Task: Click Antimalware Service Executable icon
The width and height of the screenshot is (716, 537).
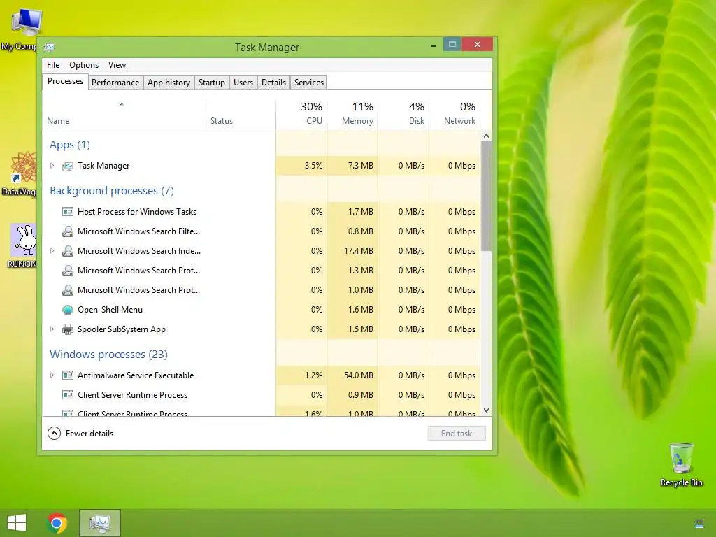Action: click(68, 375)
